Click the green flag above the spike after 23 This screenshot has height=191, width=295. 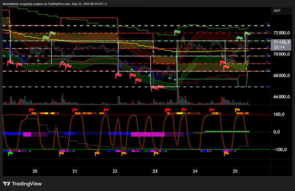[x=177, y=32]
